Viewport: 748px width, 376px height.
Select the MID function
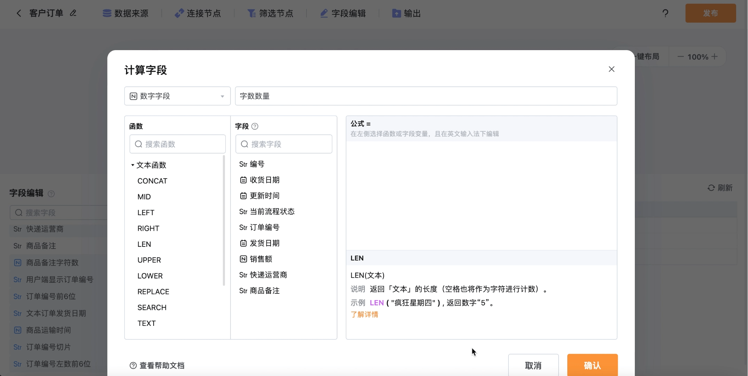coord(144,197)
